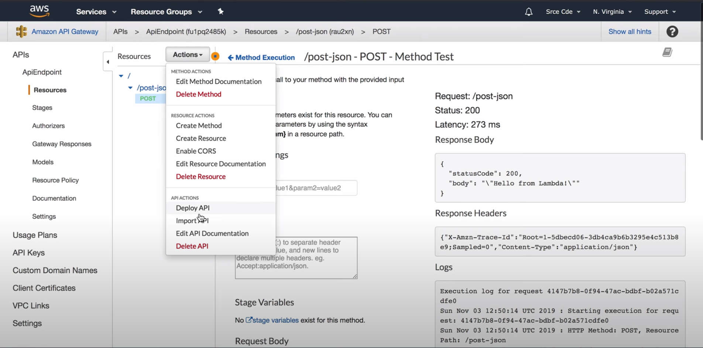Image resolution: width=703 pixels, height=348 pixels.
Task: Open Documentation in the sidebar
Action: 54,198
